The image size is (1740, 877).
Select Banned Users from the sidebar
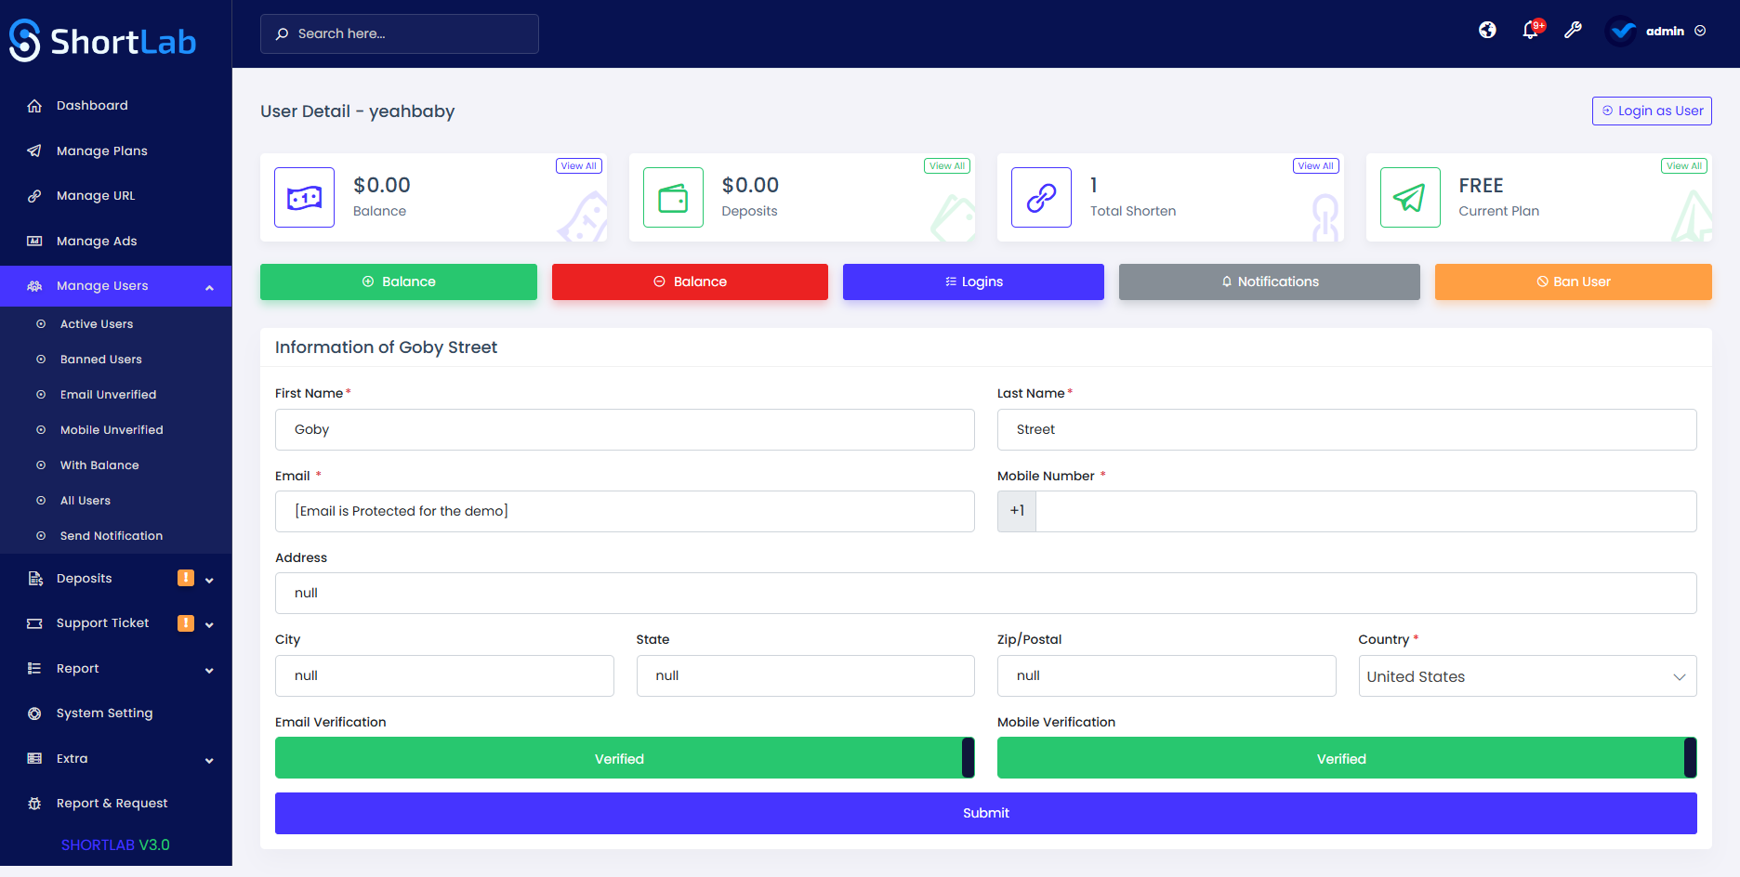100,359
